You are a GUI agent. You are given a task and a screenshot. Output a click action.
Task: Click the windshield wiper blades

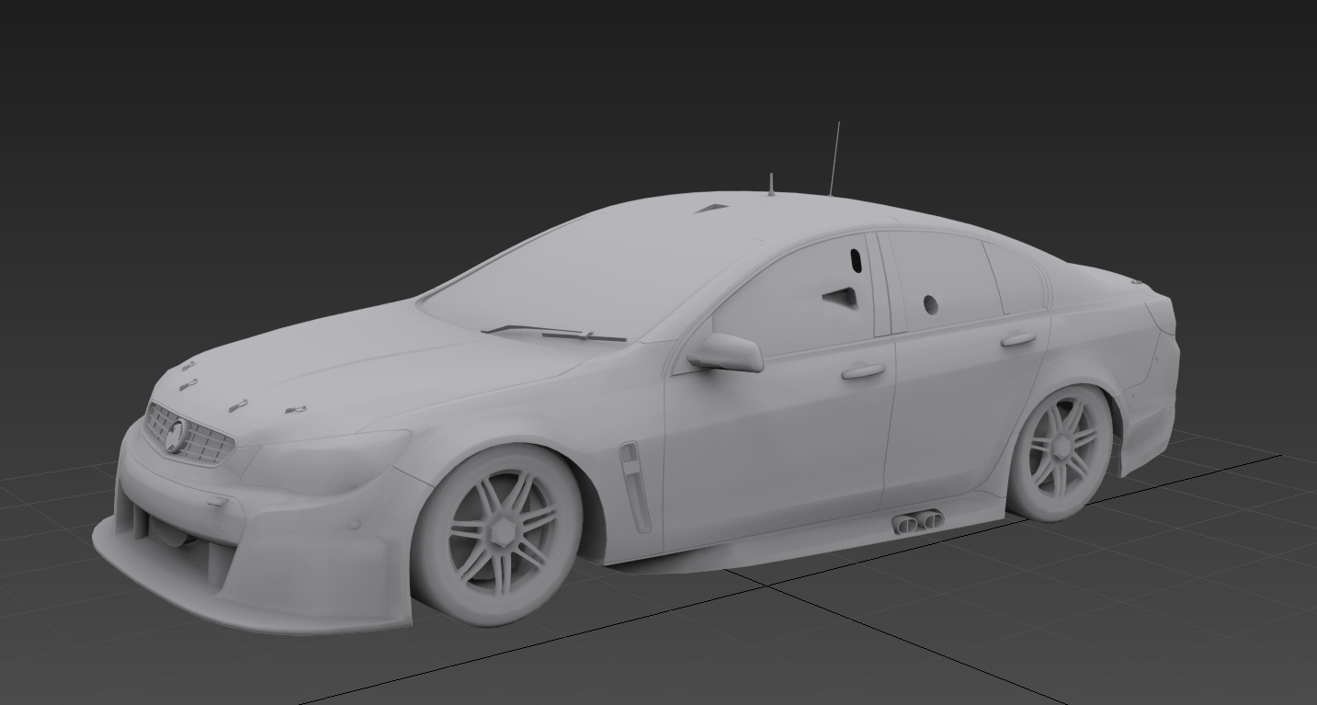(x=554, y=332)
